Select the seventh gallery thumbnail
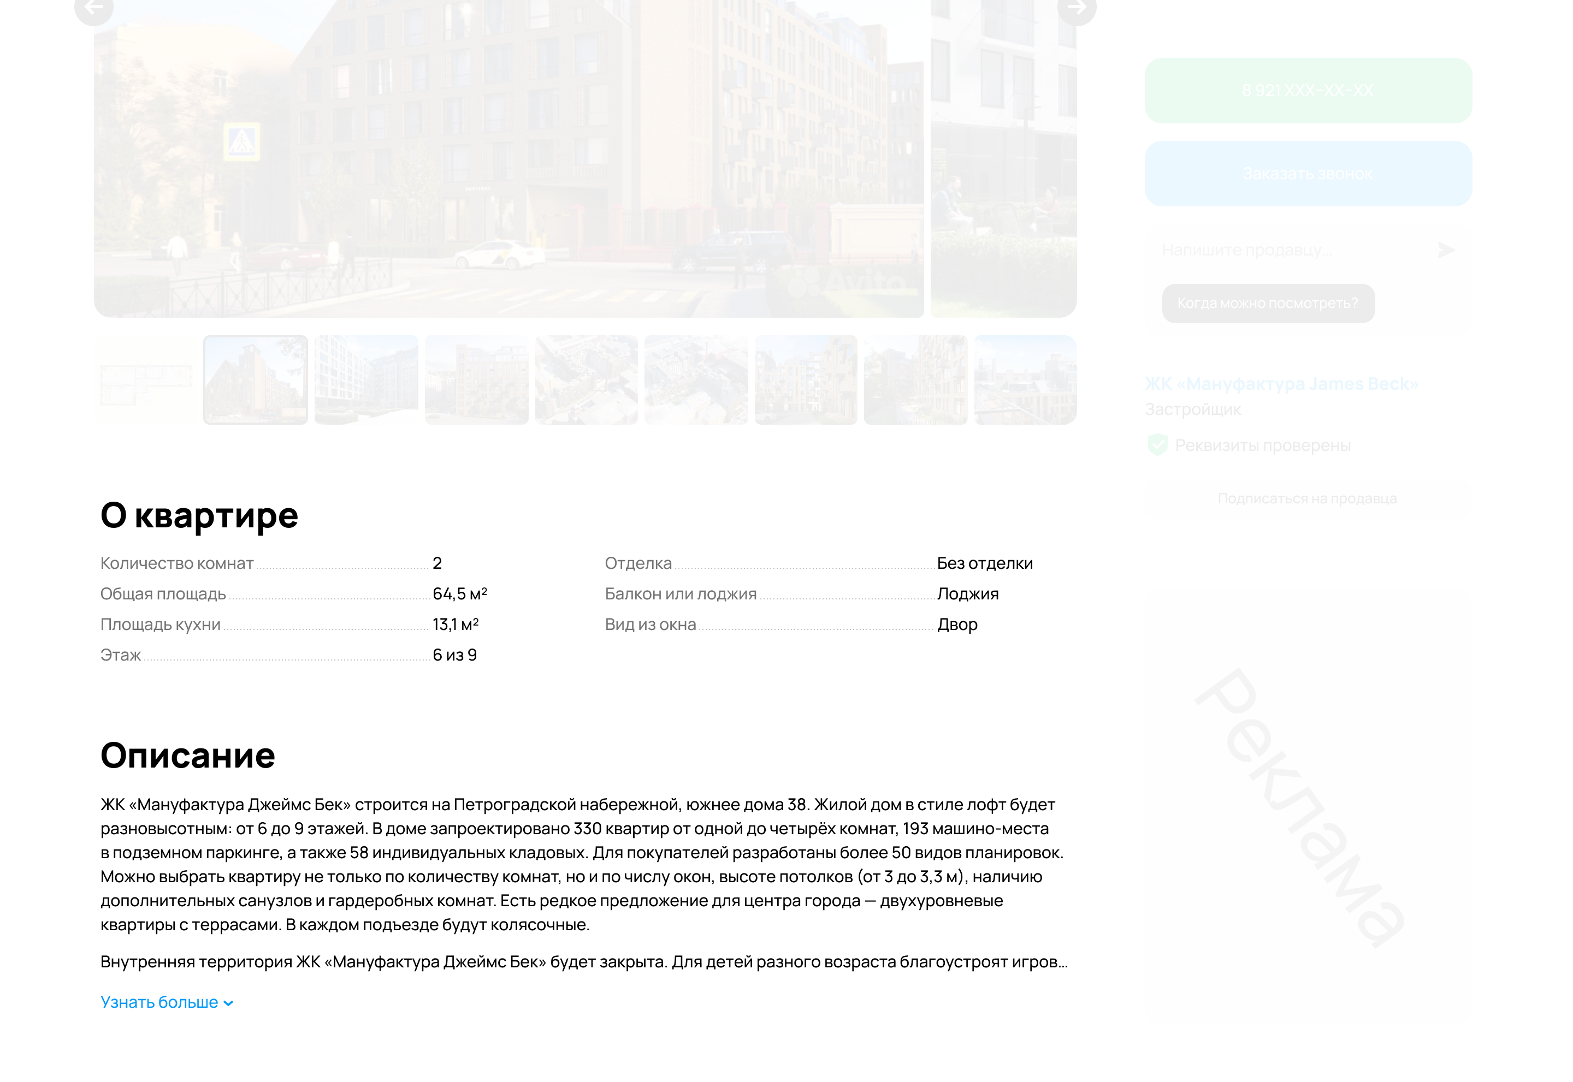Screen dimensions: 1573x1082 pyautogui.click(x=806, y=379)
